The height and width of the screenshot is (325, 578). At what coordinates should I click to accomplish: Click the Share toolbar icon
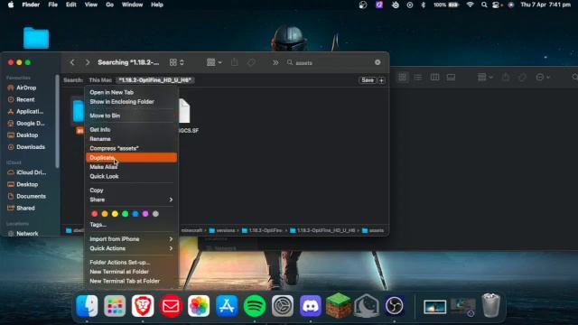point(235,62)
